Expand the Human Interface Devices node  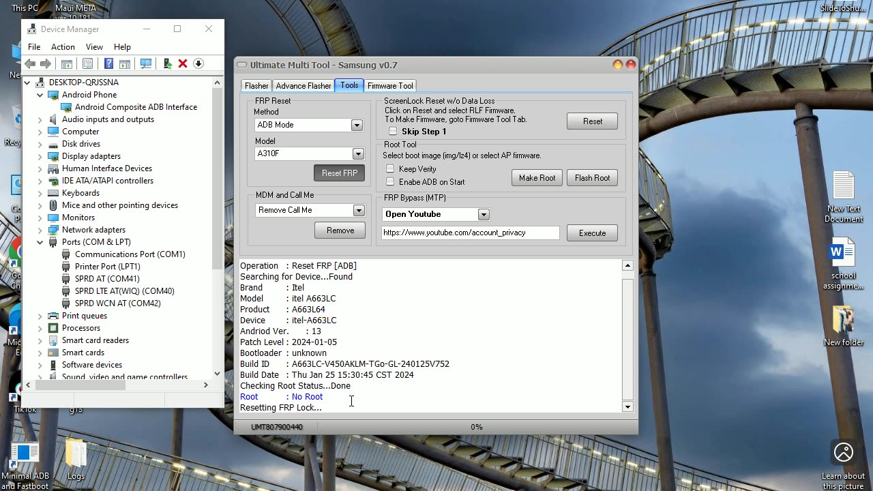coord(40,168)
